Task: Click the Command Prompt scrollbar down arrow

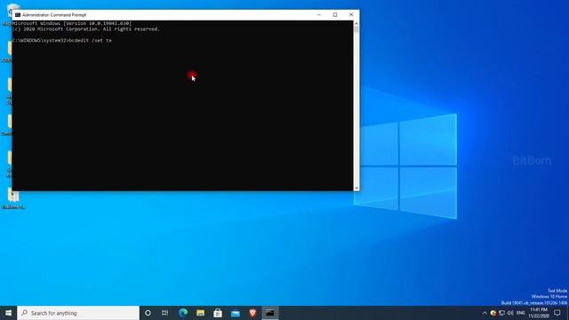Action: (x=357, y=188)
